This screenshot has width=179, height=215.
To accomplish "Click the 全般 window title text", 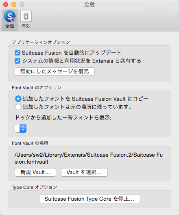I will pos(89,4).
